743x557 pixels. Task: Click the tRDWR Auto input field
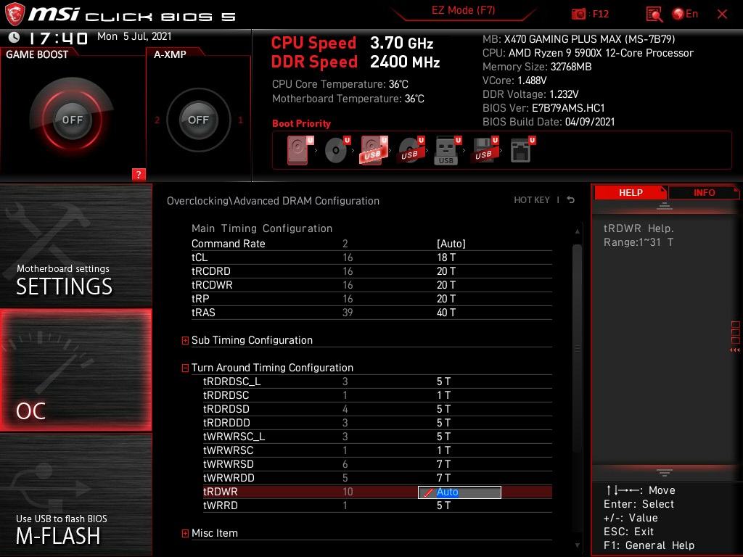(459, 492)
